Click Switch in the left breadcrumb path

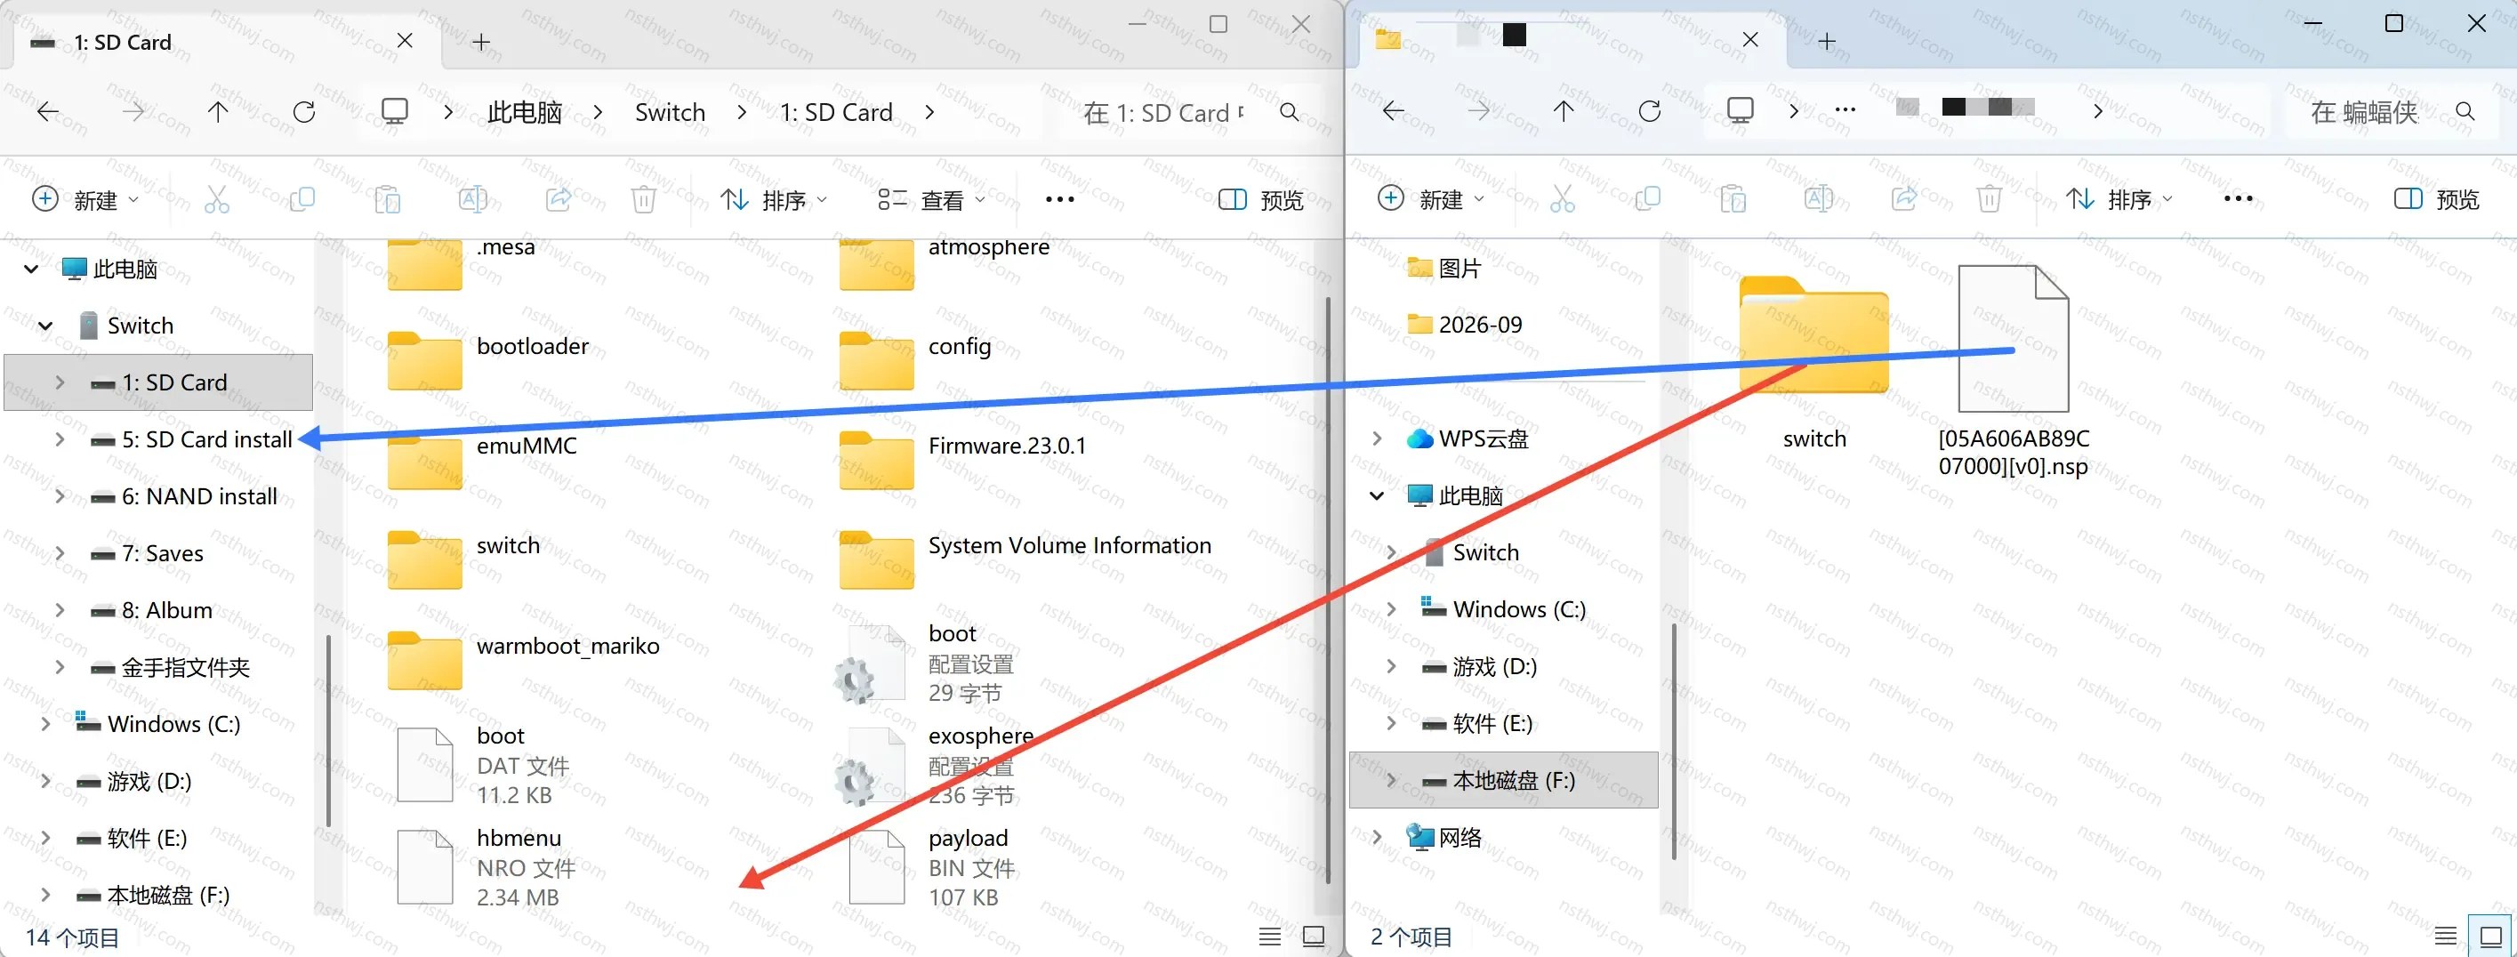[671, 112]
